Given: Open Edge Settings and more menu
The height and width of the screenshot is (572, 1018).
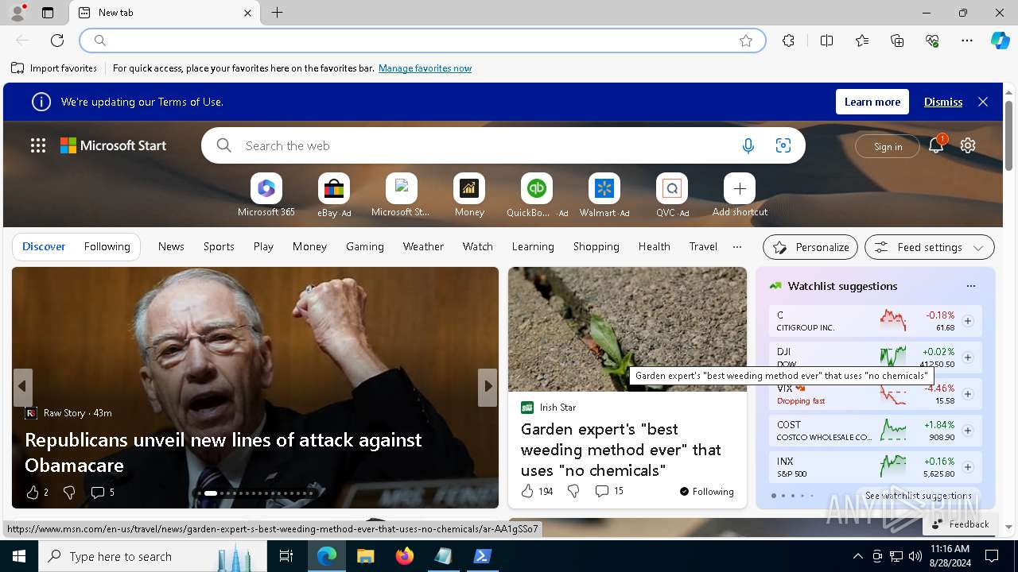Looking at the screenshot, I should pyautogui.click(x=967, y=41).
